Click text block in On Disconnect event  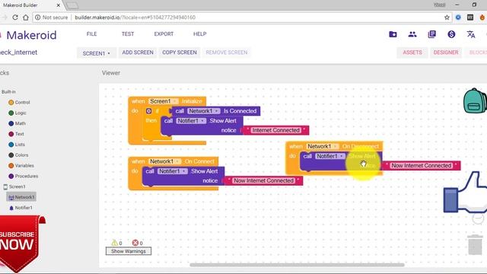point(421,166)
